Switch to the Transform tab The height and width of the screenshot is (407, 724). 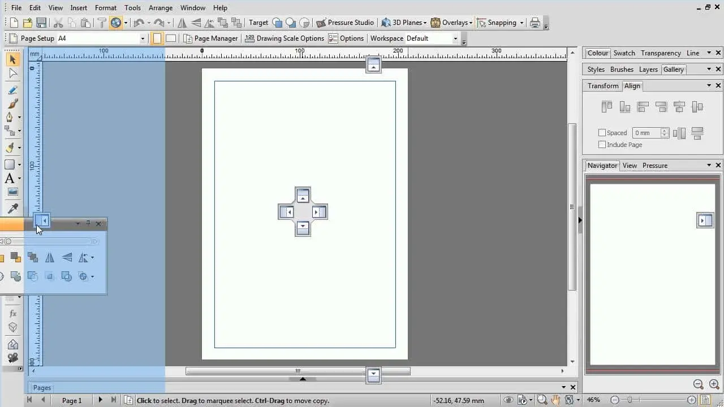603,86
